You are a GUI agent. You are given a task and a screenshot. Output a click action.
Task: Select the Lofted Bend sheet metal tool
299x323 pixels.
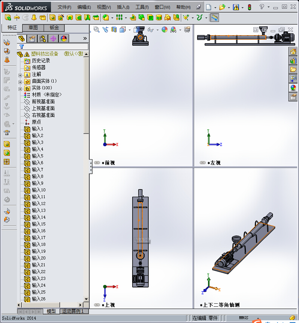point(7,60)
